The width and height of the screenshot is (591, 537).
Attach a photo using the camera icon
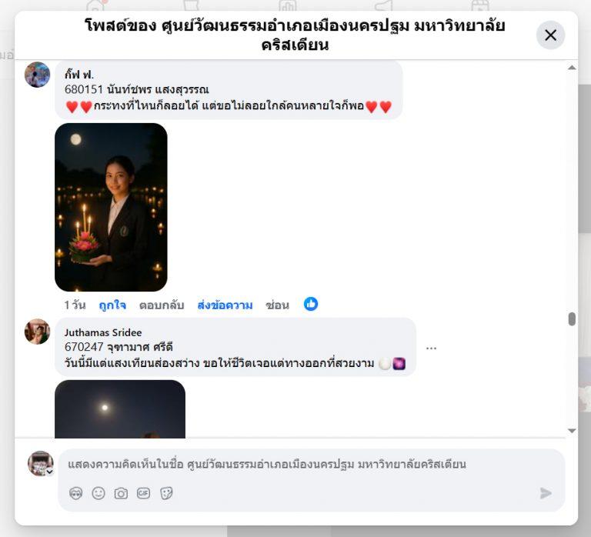click(x=121, y=493)
